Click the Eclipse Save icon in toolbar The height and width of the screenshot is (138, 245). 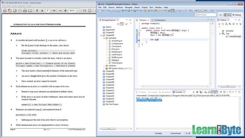coord(111,11)
